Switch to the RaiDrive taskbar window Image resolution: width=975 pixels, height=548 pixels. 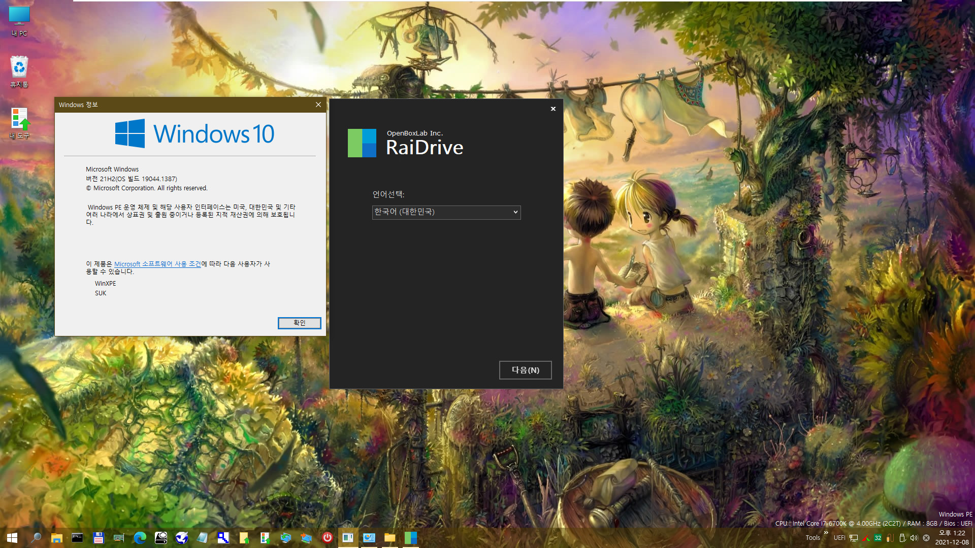[411, 537]
